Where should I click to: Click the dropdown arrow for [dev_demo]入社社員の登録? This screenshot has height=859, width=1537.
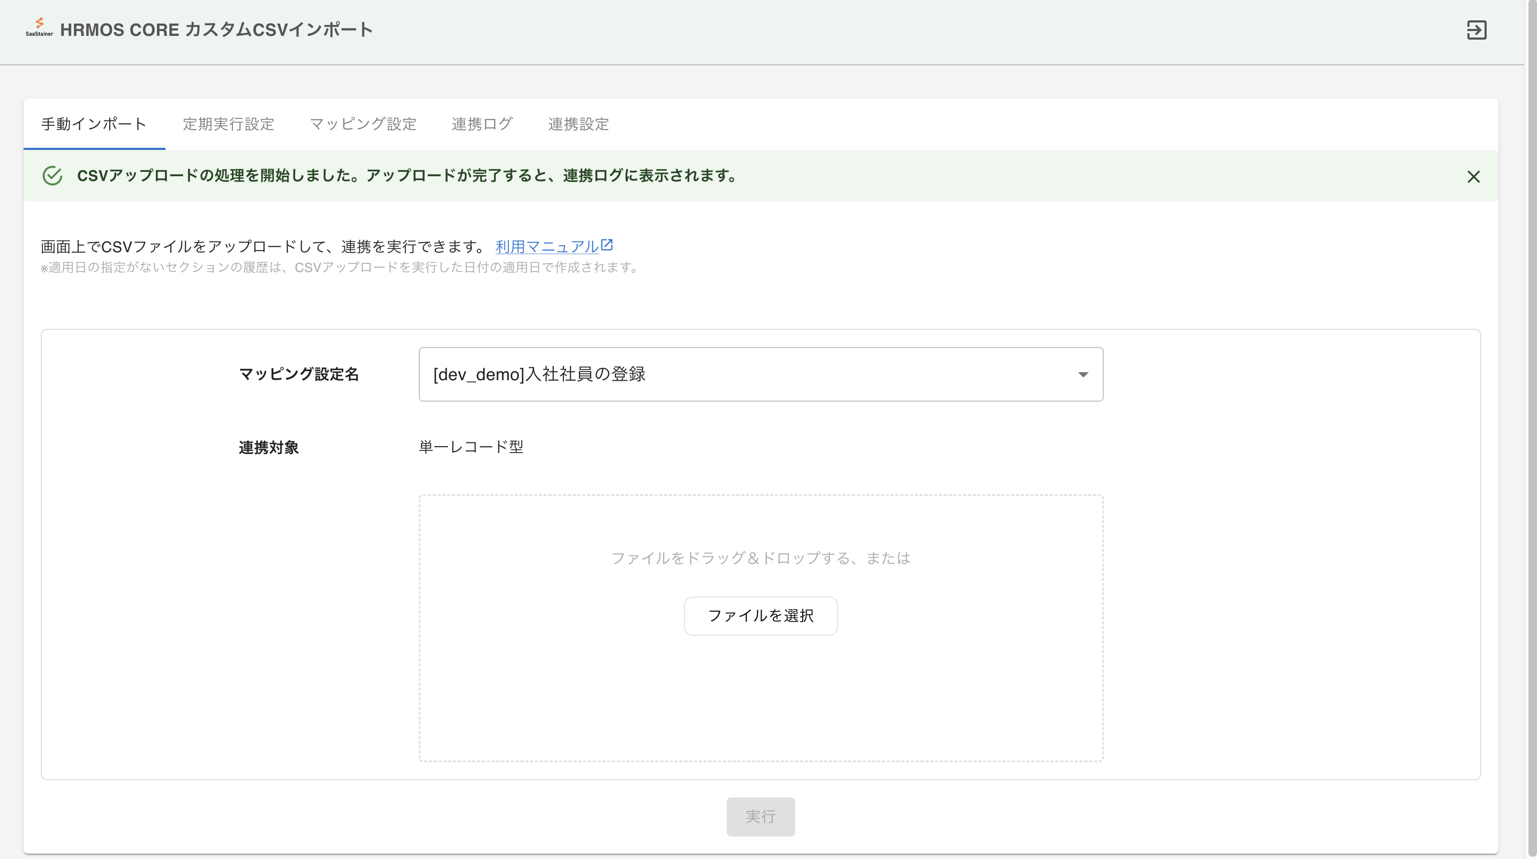(1082, 374)
